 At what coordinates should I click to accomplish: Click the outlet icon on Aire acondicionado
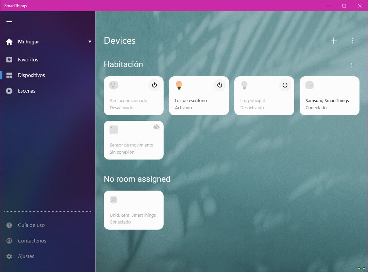114,85
